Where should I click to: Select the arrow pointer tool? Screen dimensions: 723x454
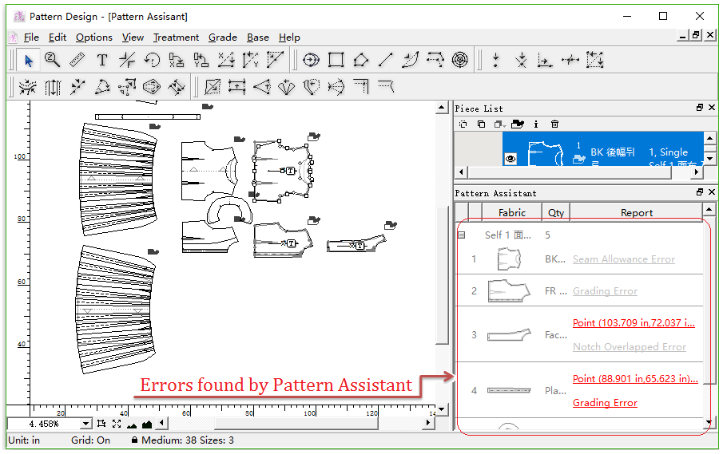(x=29, y=60)
